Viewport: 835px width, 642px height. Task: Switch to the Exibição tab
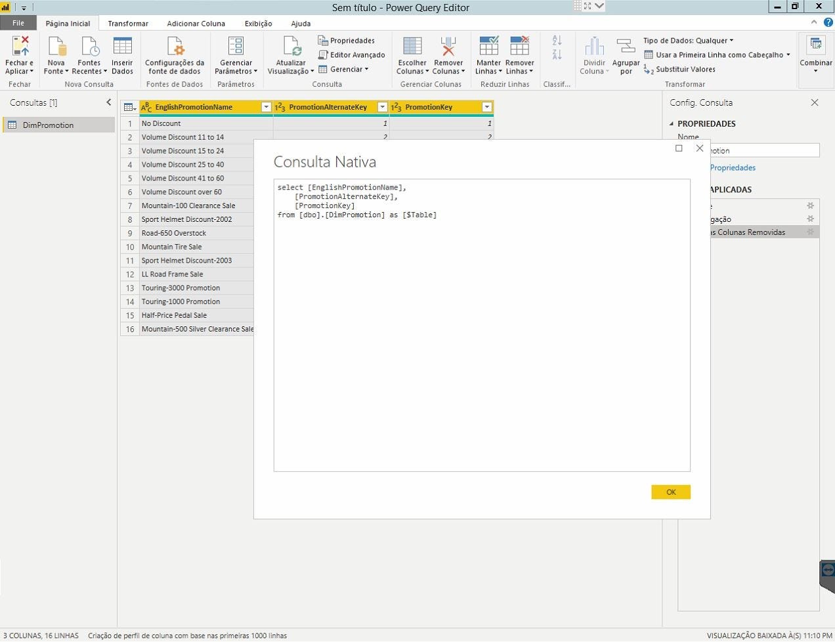click(258, 24)
